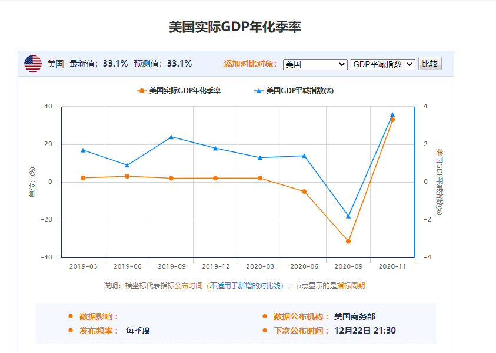Select the orange data point at 2019-12
Image resolution: width=496 pixels, height=353 pixels.
pyautogui.click(x=215, y=178)
